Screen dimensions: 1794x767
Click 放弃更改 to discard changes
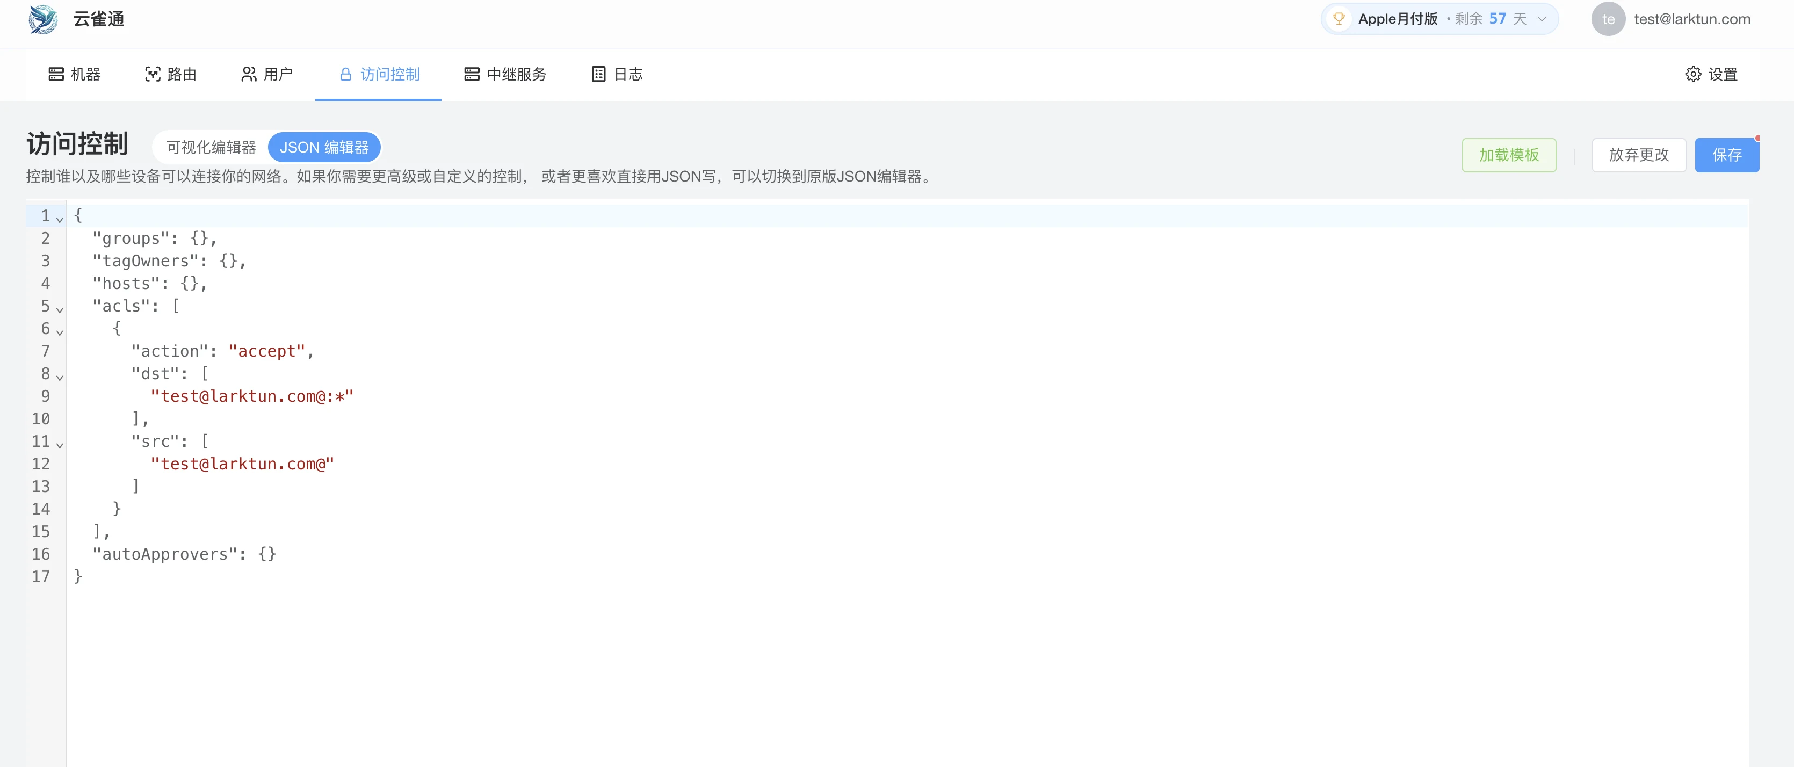(1639, 155)
